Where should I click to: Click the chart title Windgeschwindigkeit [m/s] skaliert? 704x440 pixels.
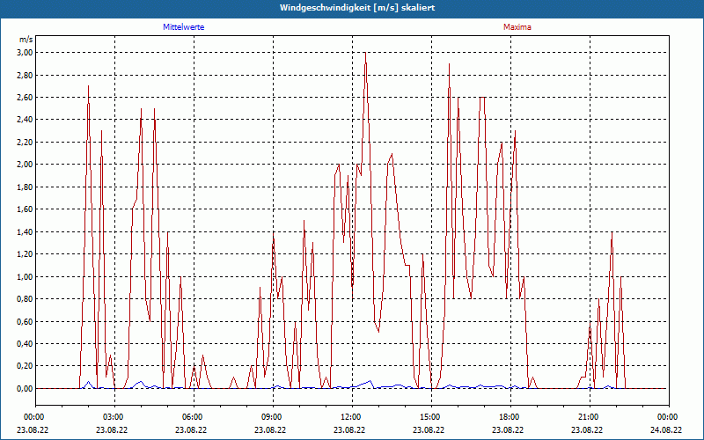pos(357,8)
